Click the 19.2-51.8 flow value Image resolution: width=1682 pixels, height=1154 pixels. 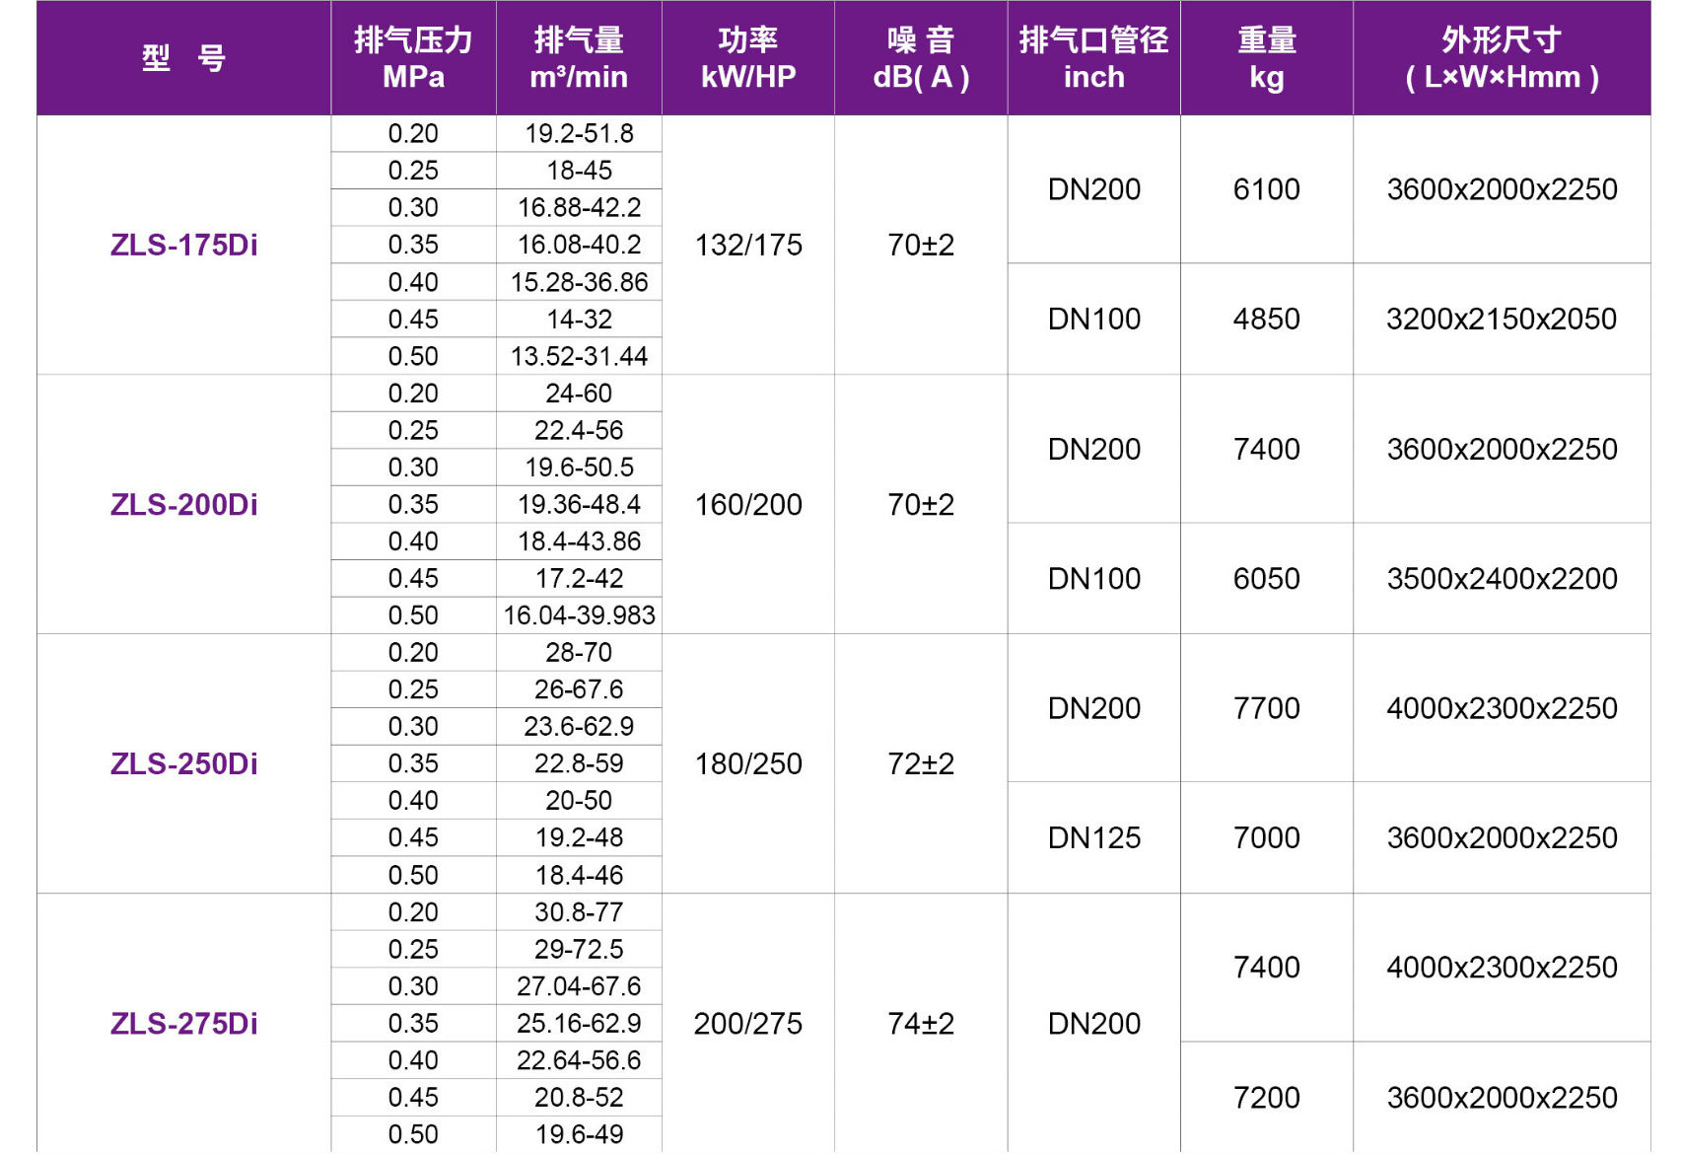[x=579, y=133]
